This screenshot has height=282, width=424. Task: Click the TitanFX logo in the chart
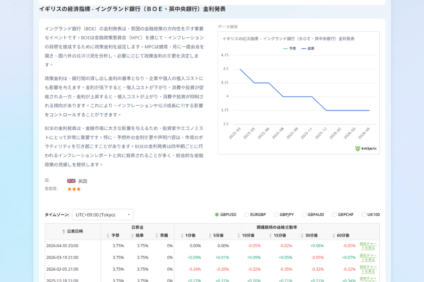[366, 149]
